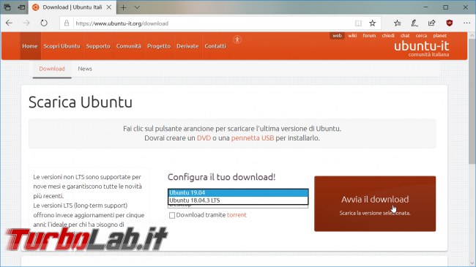
Task: Click the forum top link
Action: pos(369,36)
